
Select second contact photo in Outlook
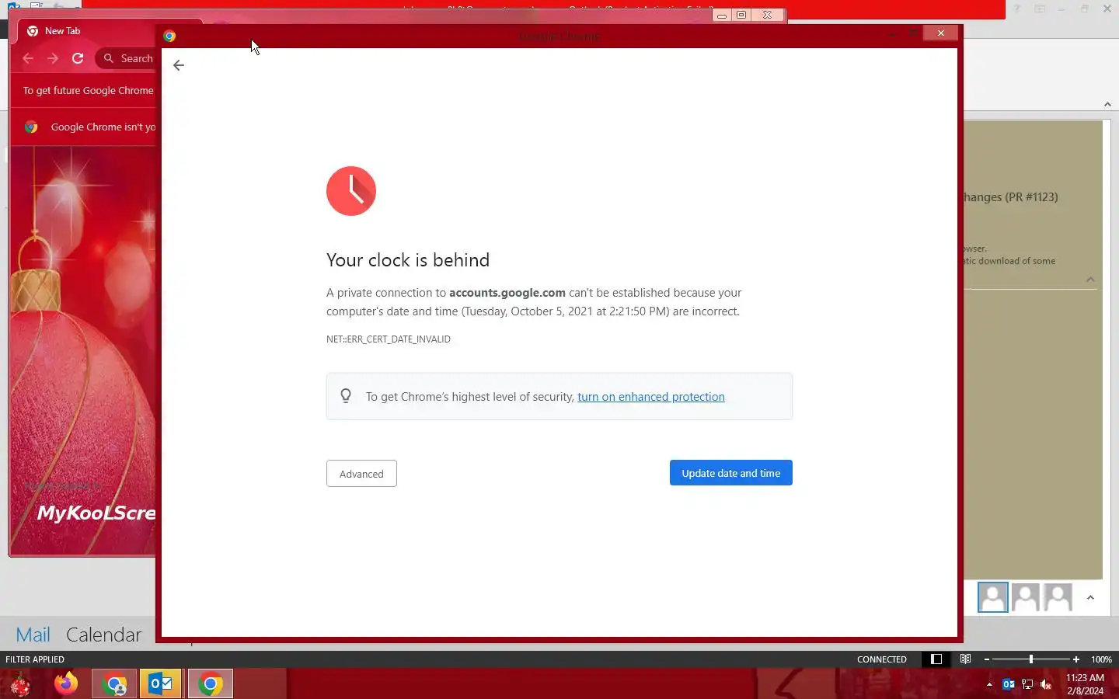tap(1026, 597)
